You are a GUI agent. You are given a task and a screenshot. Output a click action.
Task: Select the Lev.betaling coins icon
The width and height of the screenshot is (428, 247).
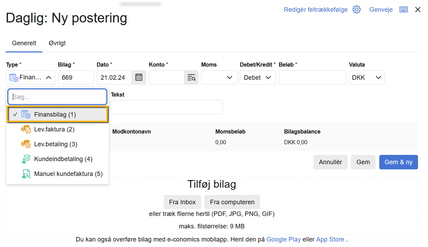point(26,144)
